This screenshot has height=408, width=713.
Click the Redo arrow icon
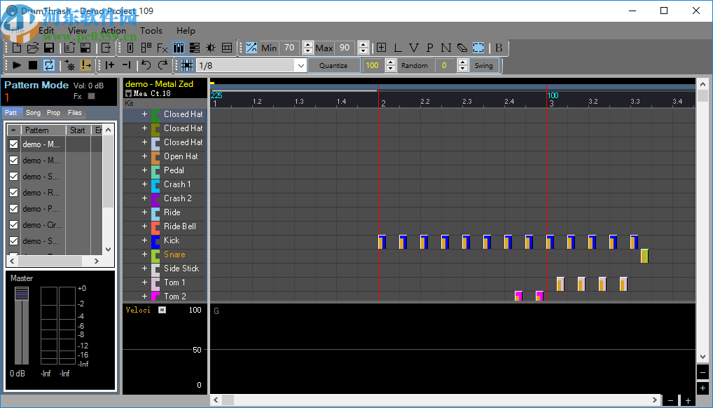(x=162, y=65)
